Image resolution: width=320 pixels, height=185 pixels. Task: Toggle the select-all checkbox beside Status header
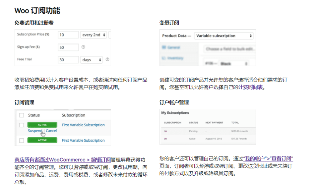click(22, 115)
